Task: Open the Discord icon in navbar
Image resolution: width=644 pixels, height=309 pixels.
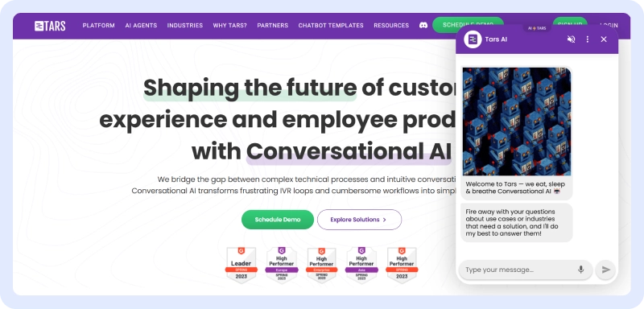Action: 423,26
